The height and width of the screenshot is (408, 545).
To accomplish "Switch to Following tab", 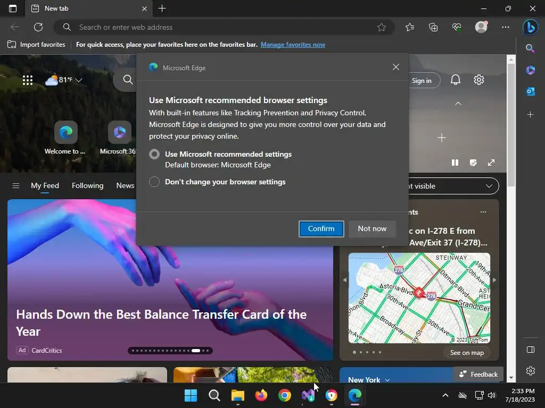I will coord(88,185).
